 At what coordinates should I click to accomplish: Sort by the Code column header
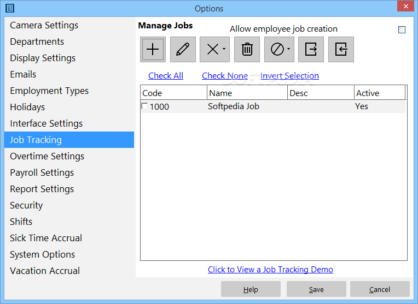[174, 93]
